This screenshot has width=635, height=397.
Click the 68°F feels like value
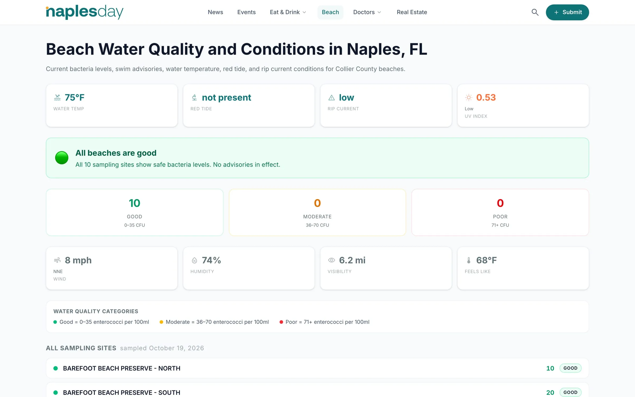coord(486,260)
